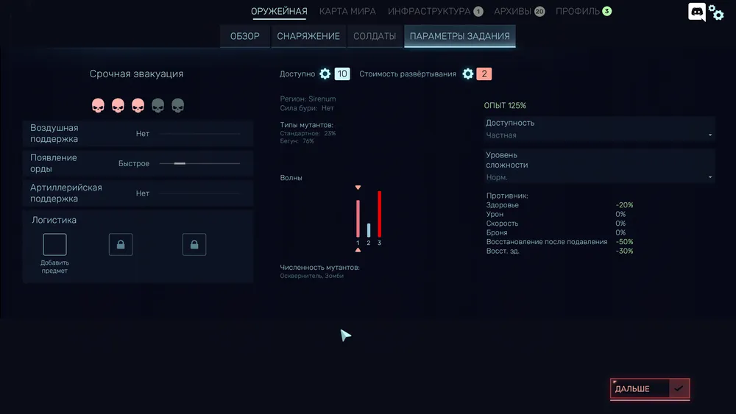
Task: Switch to the ОБЗОР tab
Action: (245, 37)
